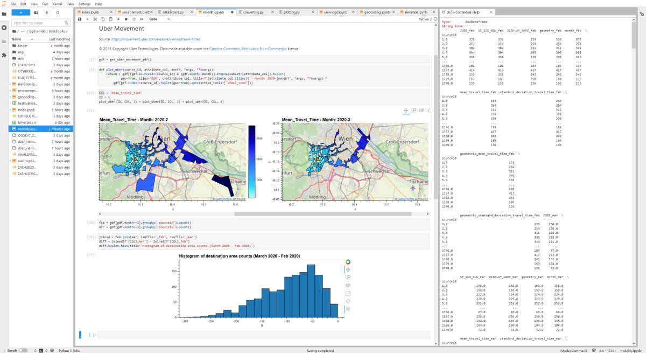646x353 pixels.
Task: Open the Creative Commons license link
Action: pyautogui.click(x=248, y=49)
